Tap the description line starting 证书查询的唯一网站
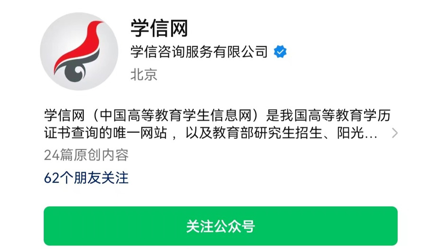445x249 pixels. point(210,133)
